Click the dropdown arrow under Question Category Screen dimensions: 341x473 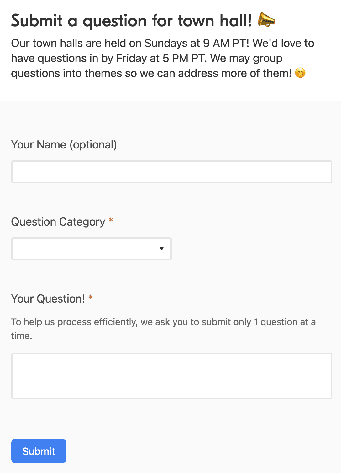(x=162, y=249)
